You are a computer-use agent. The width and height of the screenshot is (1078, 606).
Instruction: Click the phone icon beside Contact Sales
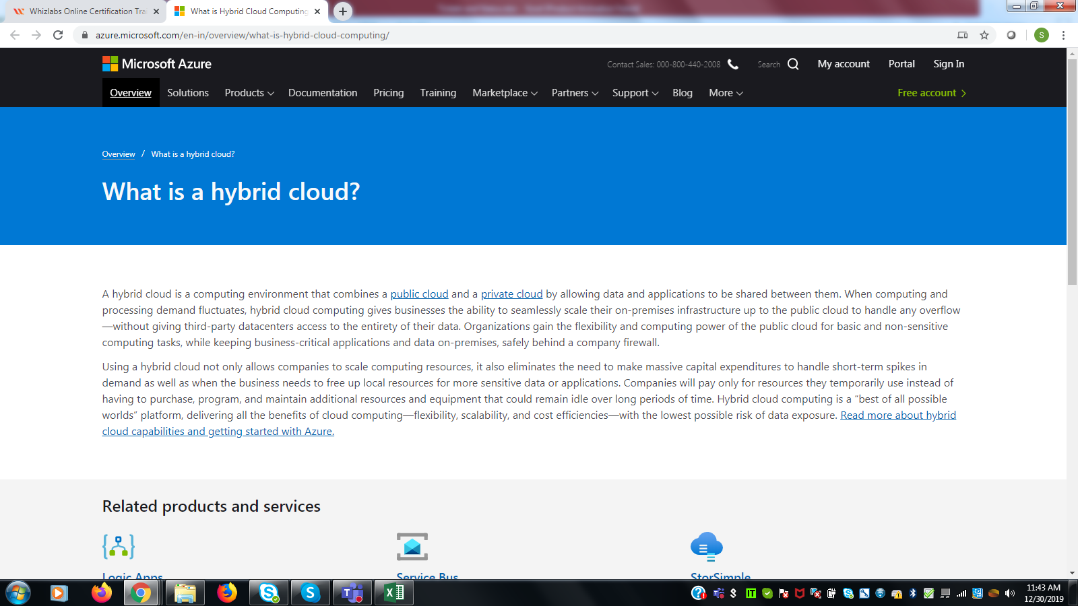tap(733, 64)
